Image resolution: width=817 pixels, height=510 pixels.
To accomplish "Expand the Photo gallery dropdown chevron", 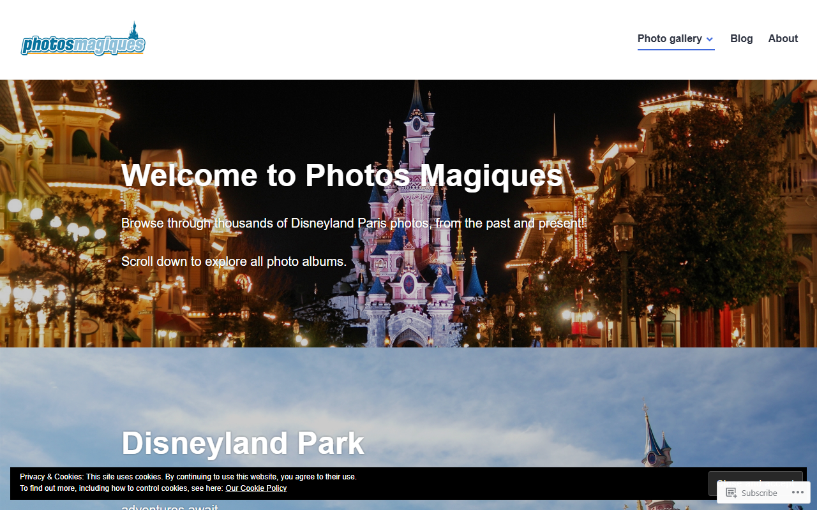I will [x=710, y=40].
